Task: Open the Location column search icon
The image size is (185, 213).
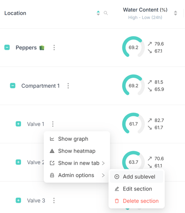Action: coord(106,13)
